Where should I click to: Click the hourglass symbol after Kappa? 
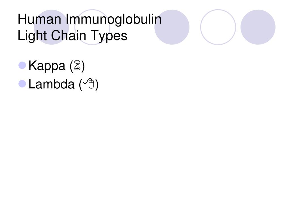[77, 65]
